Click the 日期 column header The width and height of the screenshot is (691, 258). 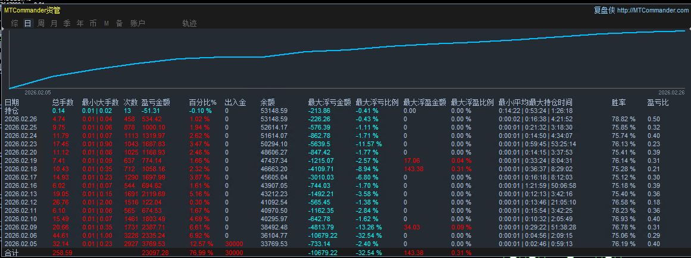(12, 103)
